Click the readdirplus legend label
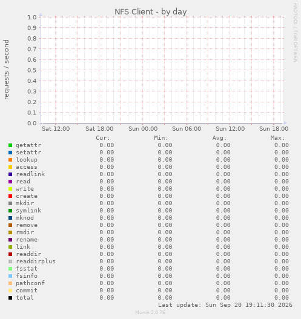The width and height of the screenshot is (301, 319). (36, 261)
